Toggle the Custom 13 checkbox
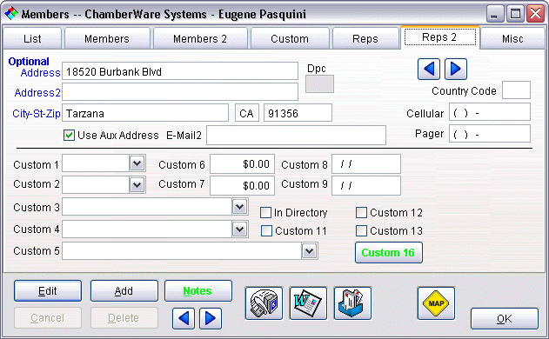This screenshot has height=339, width=549. [x=361, y=231]
